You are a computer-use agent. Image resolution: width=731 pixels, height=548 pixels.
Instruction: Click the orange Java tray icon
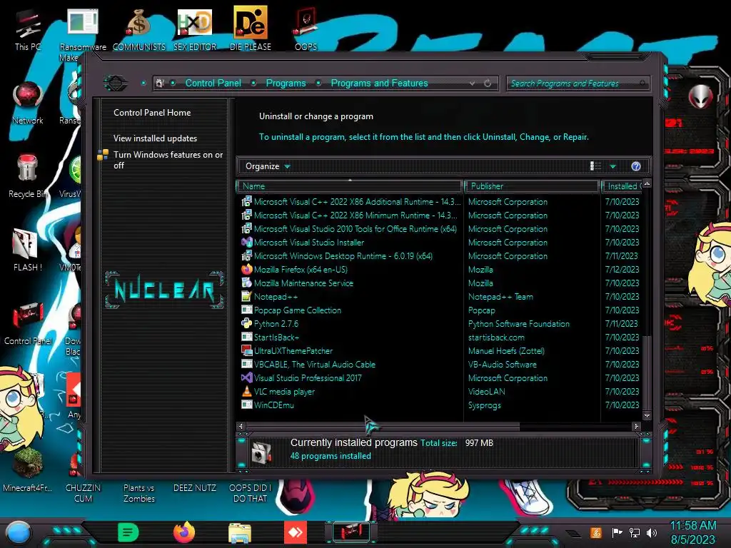click(x=596, y=532)
